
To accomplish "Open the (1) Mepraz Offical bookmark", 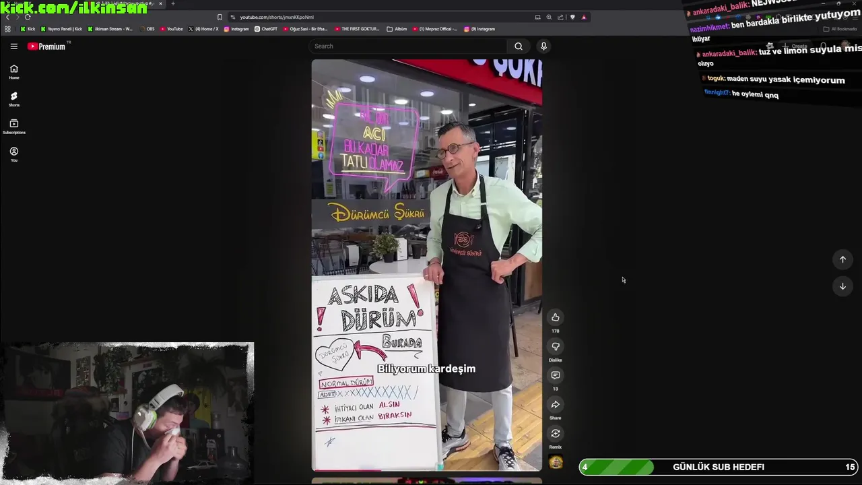I will click(435, 29).
